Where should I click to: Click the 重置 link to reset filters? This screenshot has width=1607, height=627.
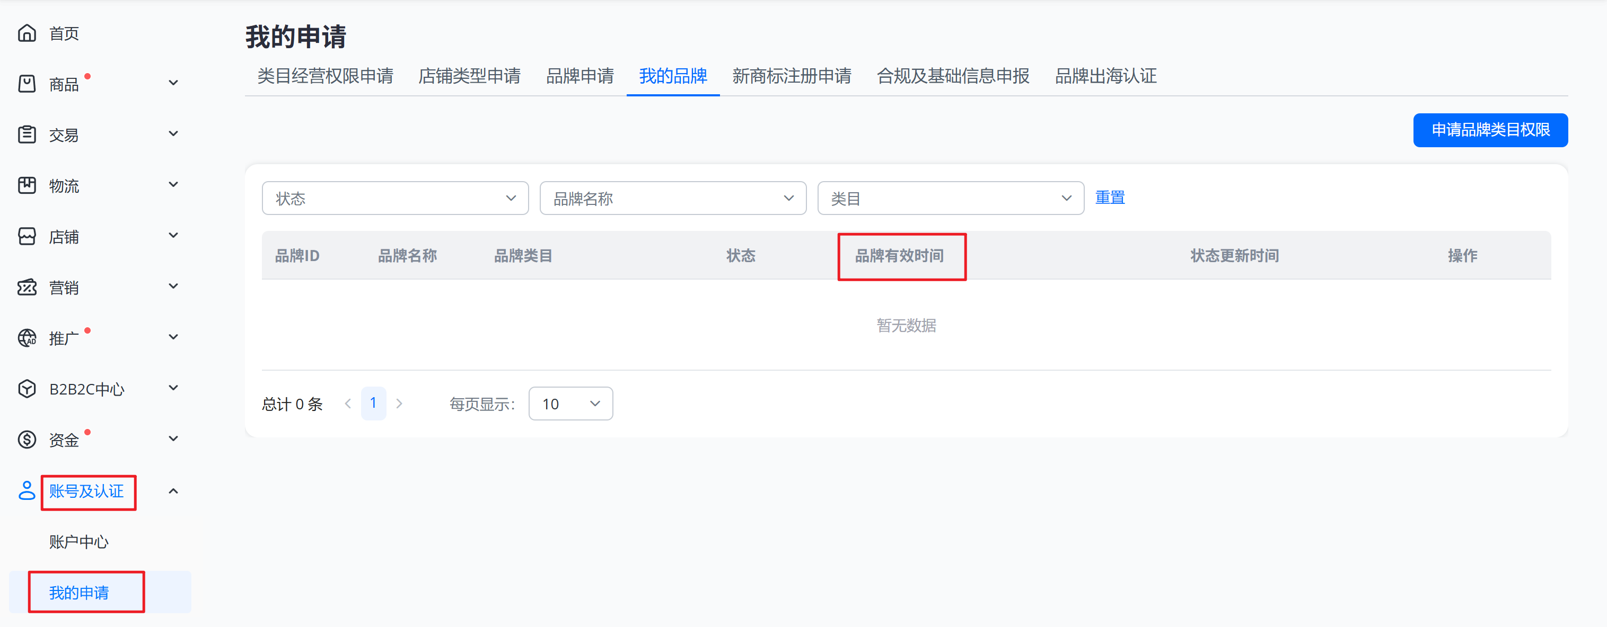coord(1110,198)
